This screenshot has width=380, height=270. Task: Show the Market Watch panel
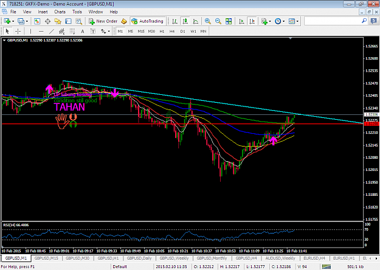(37, 21)
